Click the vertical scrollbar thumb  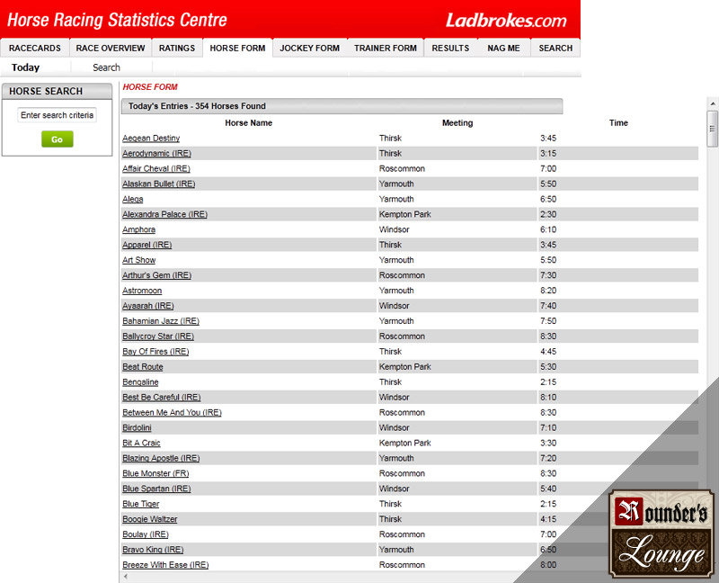(712, 129)
